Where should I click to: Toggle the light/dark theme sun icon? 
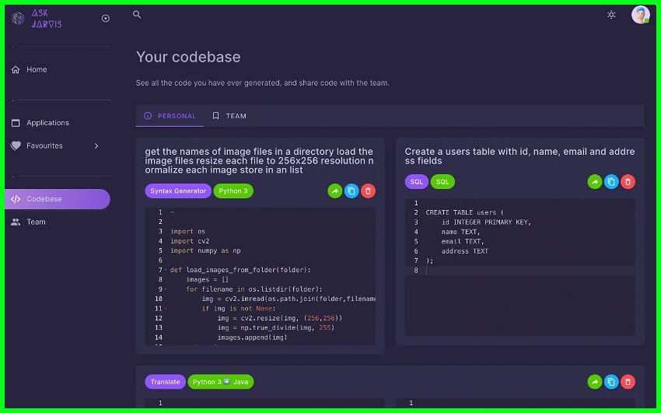tap(611, 15)
